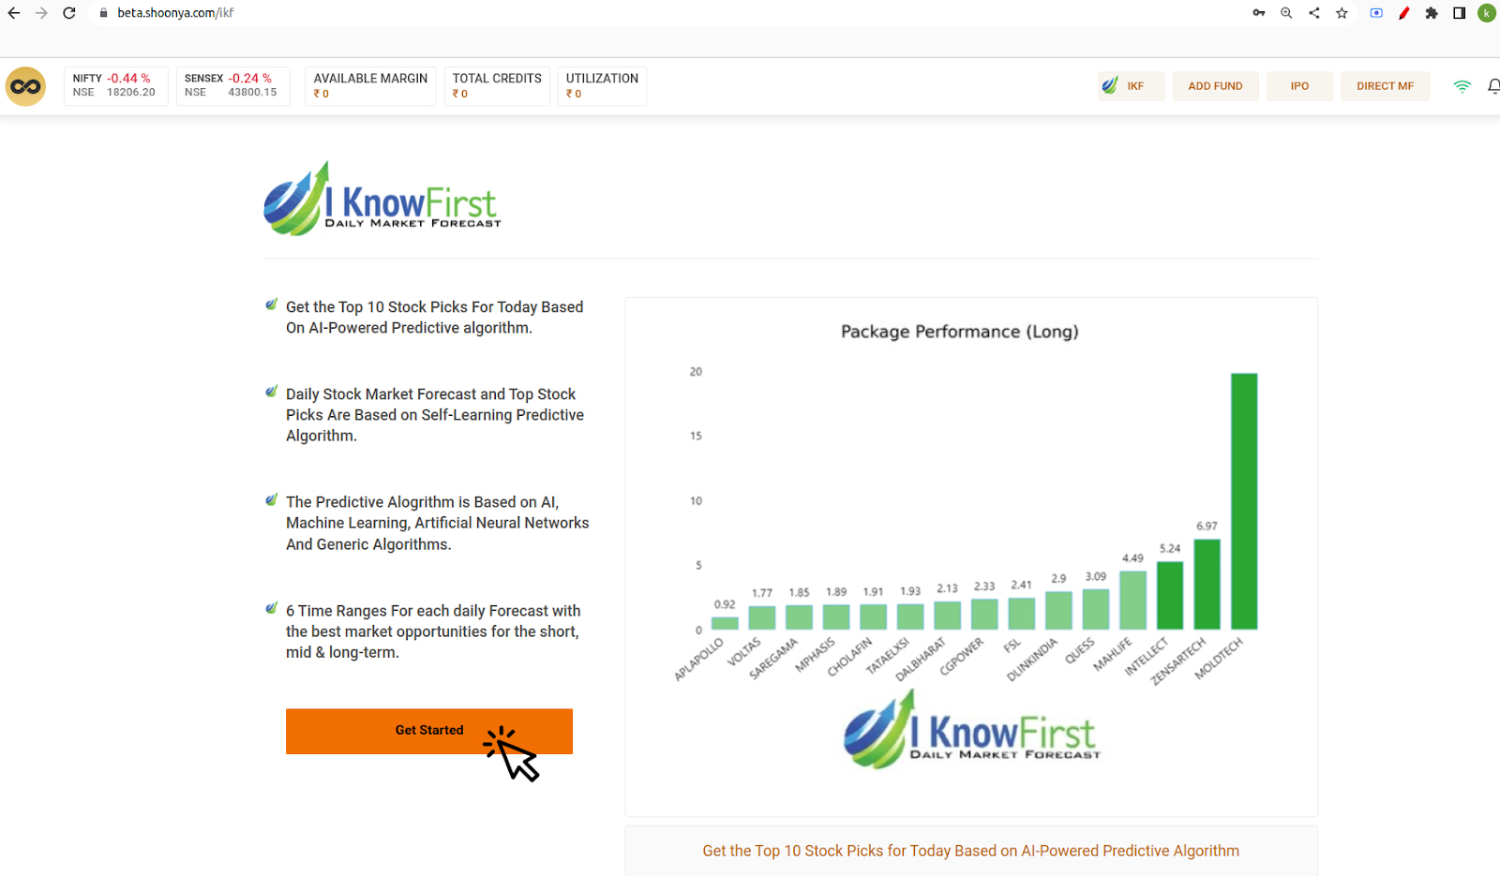View Utilization details
This screenshot has width=1500, height=876.
(x=602, y=85)
